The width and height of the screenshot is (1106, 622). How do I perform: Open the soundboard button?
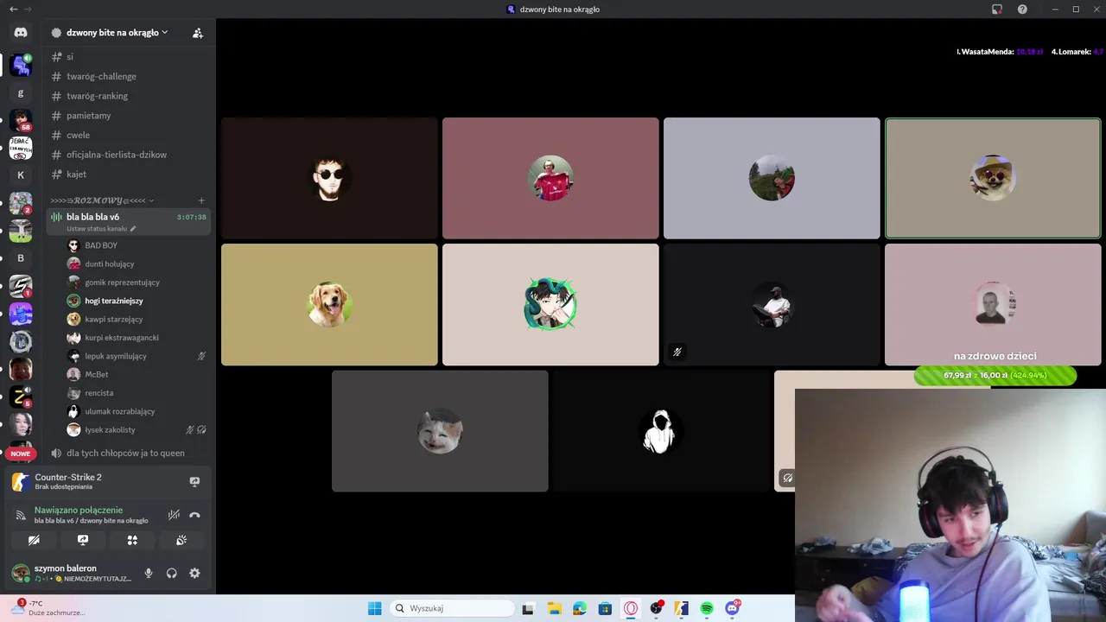[181, 540]
